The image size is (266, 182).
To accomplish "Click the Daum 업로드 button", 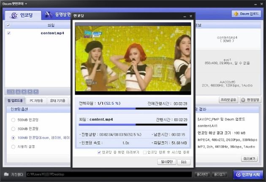I will pos(246,14).
